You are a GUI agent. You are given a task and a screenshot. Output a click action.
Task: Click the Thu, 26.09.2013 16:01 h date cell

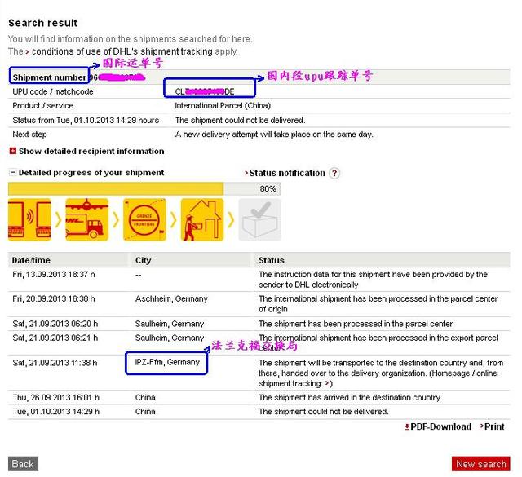click(x=56, y=398)
